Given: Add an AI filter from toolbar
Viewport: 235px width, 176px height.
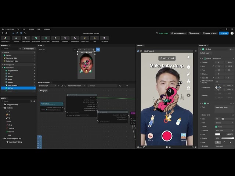Looking at the screenshot, I should point(16,39).
